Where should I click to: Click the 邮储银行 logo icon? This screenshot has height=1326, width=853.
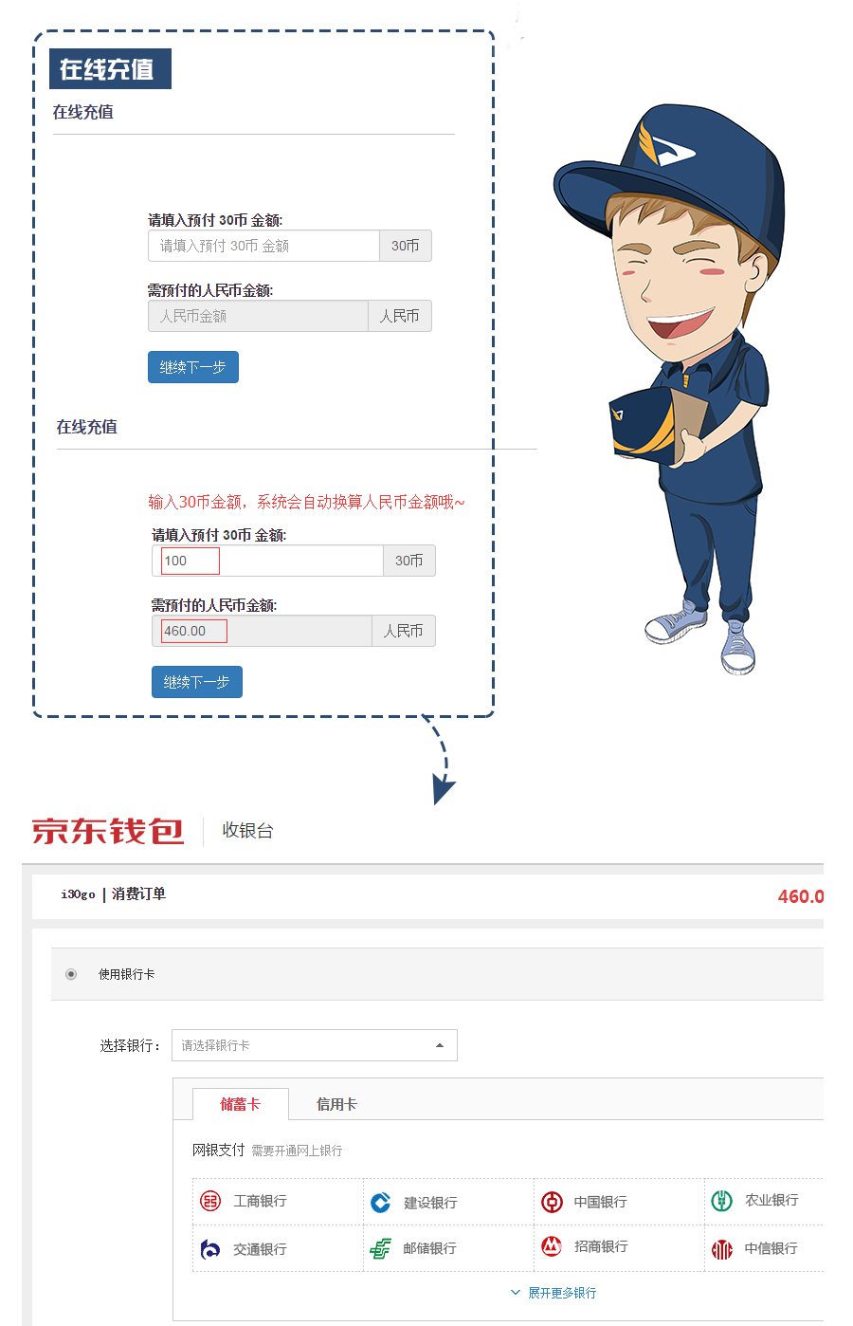click(x=381, y=1248)
